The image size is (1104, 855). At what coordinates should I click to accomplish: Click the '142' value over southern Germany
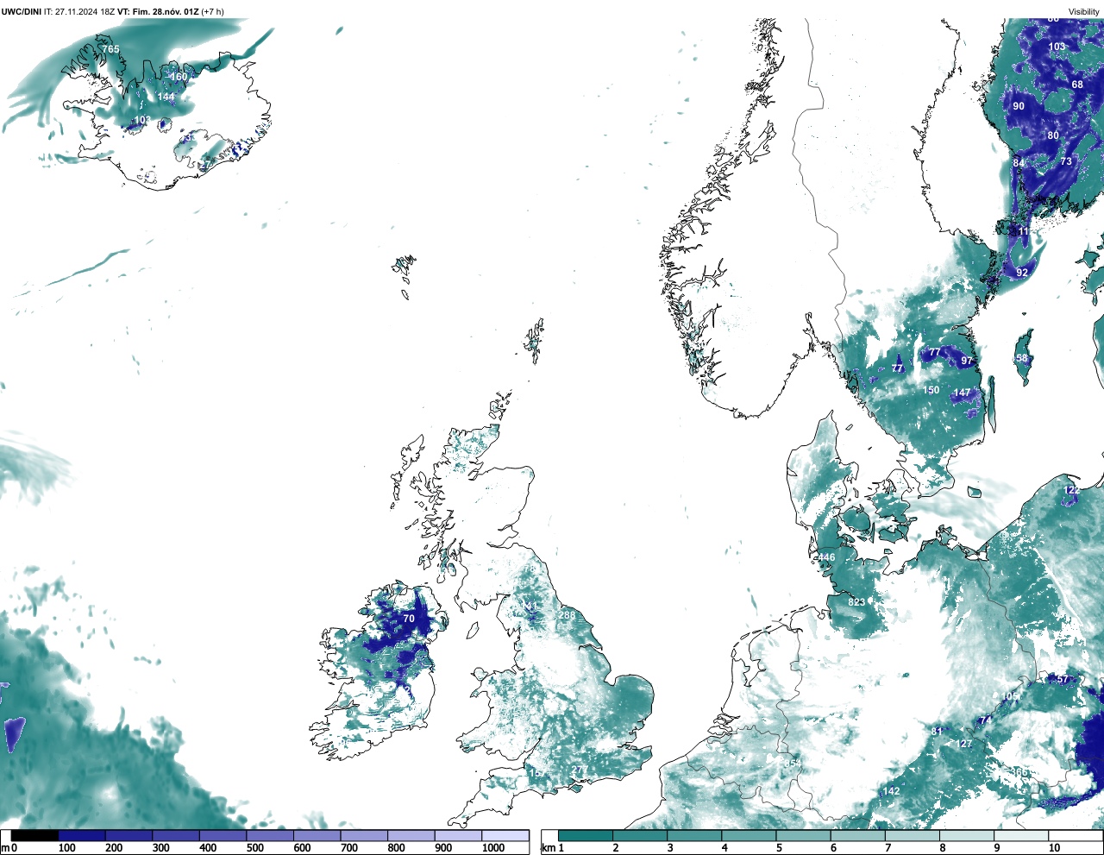[891, 791]
